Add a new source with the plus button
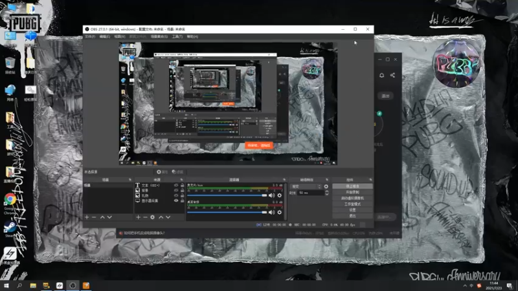The image size is (518, 291). pyautogui.click(x=139, y=217)
